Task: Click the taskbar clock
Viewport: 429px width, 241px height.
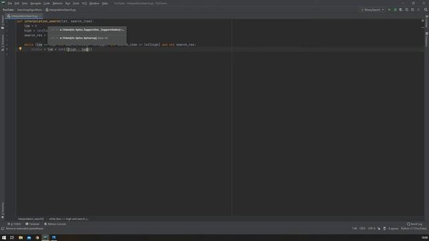Action: click(424, 238)
